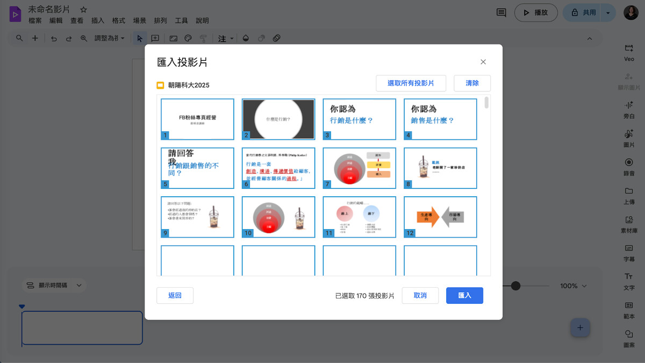Click the Veo icon in right sidebar

click(x=629, y=48)
